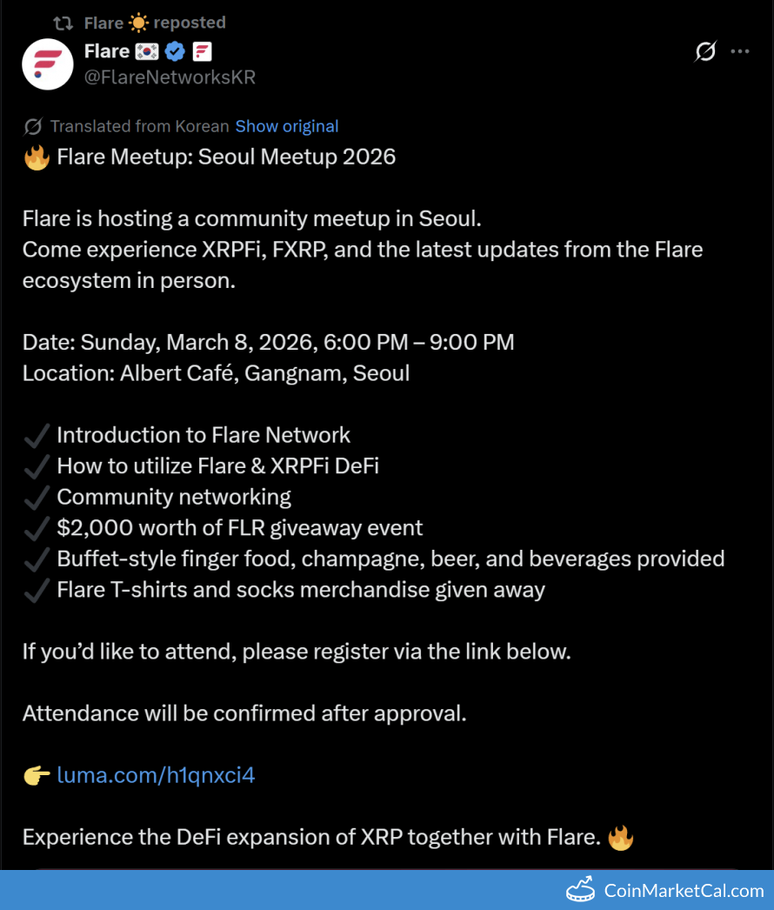This screenshot has width=774, height=910.
Task: Click the Korean flag emoji beside Flare
Action: [147, 51]
